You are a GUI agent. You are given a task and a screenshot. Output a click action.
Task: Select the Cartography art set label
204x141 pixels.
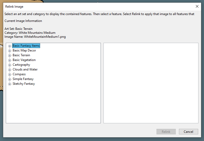21,65
